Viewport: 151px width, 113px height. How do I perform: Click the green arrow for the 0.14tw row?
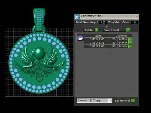click(x=130, y=46)
